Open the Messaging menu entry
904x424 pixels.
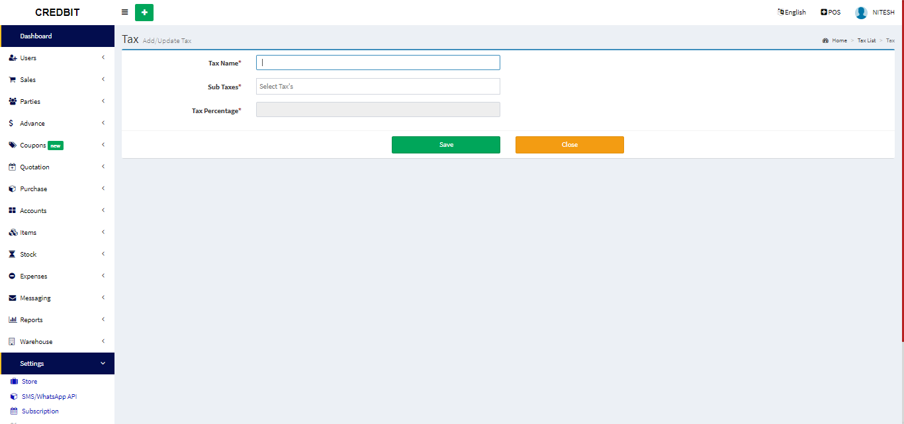[x=58, y=298]
